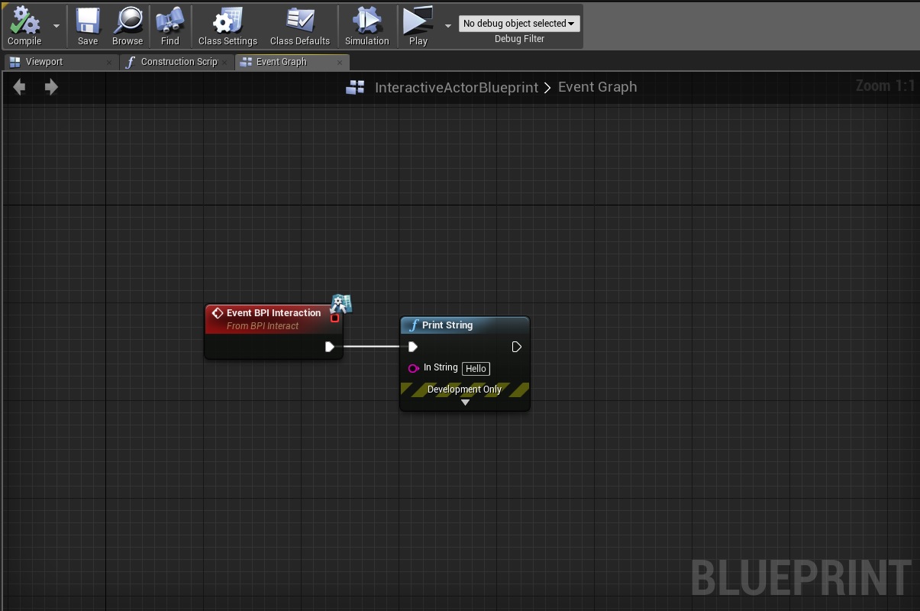Navigate back with the left arrow
Image resolution: width=920 pixels, height=611 pixels.
pyautogui.click(x=19, y=87)
